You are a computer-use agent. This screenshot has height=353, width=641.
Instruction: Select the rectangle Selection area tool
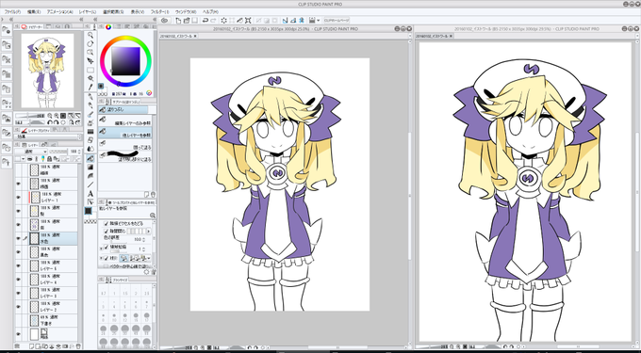90,70
